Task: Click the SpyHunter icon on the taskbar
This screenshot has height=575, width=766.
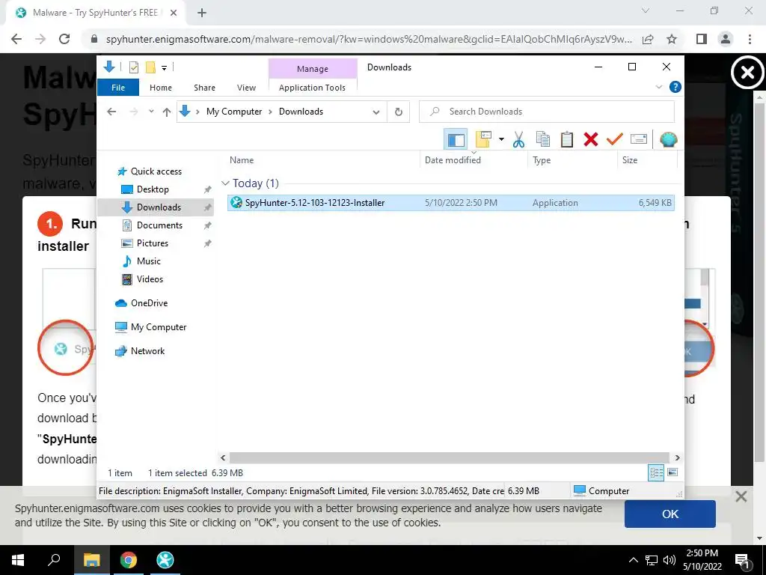Action: (x=165, y=560)
